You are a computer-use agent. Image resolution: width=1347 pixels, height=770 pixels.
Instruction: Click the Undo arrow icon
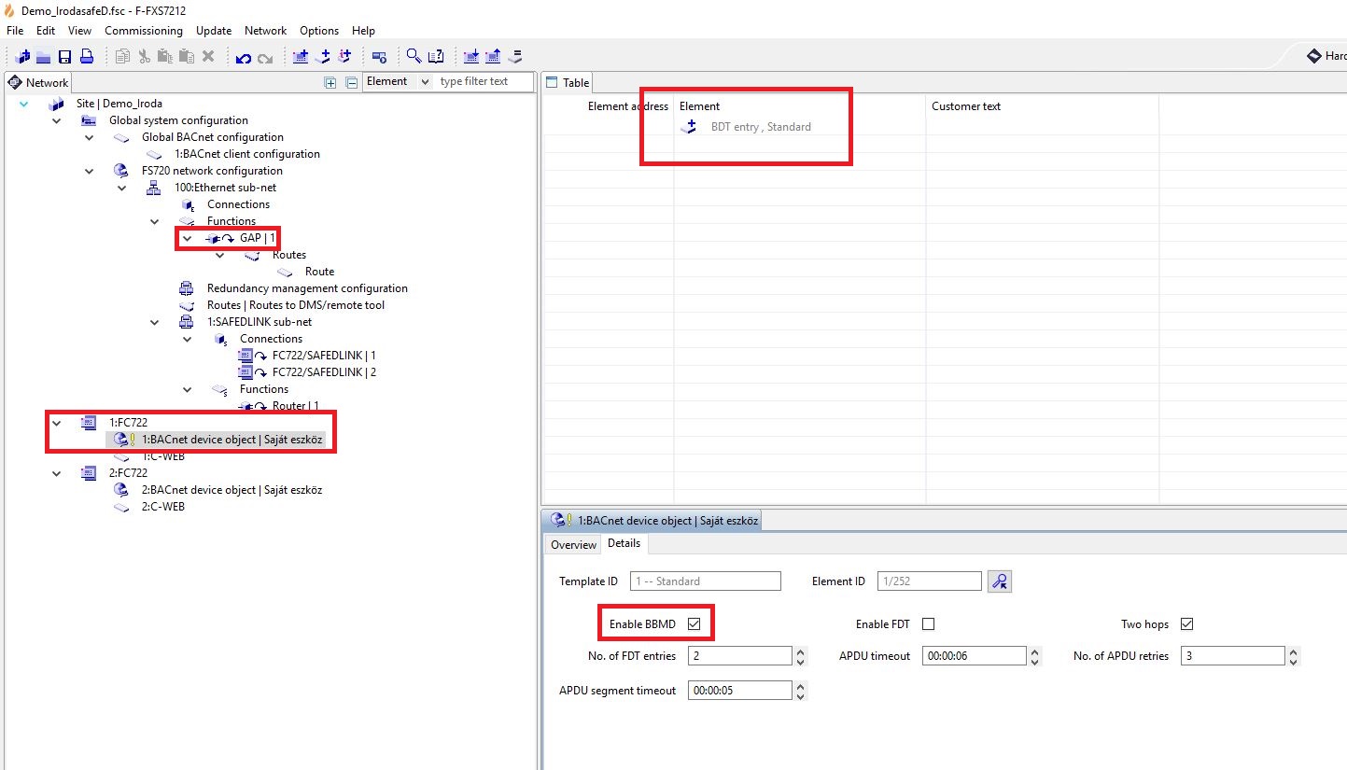(x=243, y=57)
